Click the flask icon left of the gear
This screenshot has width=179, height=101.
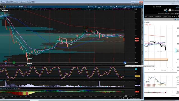pos(99,7)
